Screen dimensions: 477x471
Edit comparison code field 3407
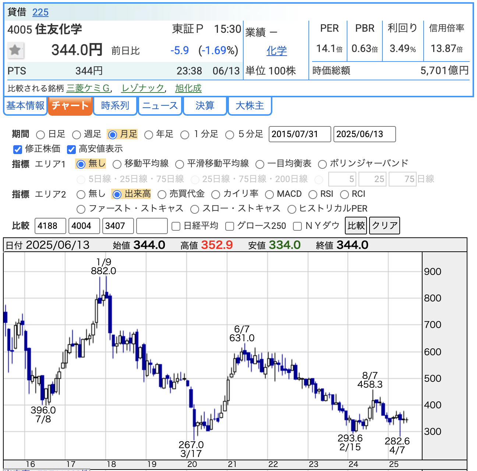(x=118, y=226)
